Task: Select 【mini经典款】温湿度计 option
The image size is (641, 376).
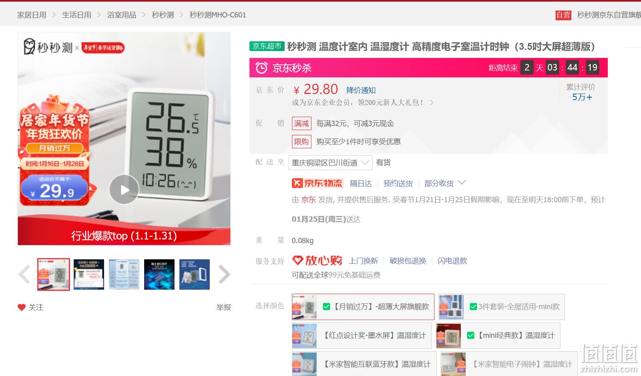Action: click(498, 335)
